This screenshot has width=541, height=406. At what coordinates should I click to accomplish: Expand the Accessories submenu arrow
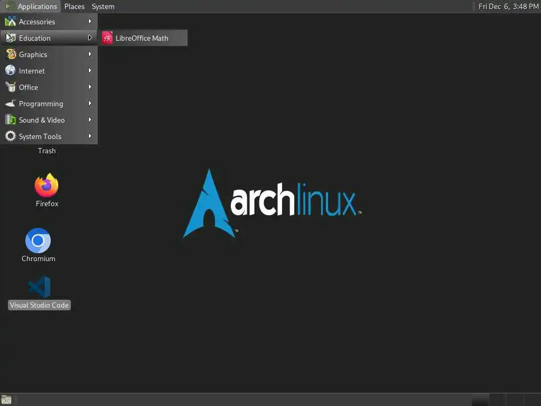[x=90, y=21]
